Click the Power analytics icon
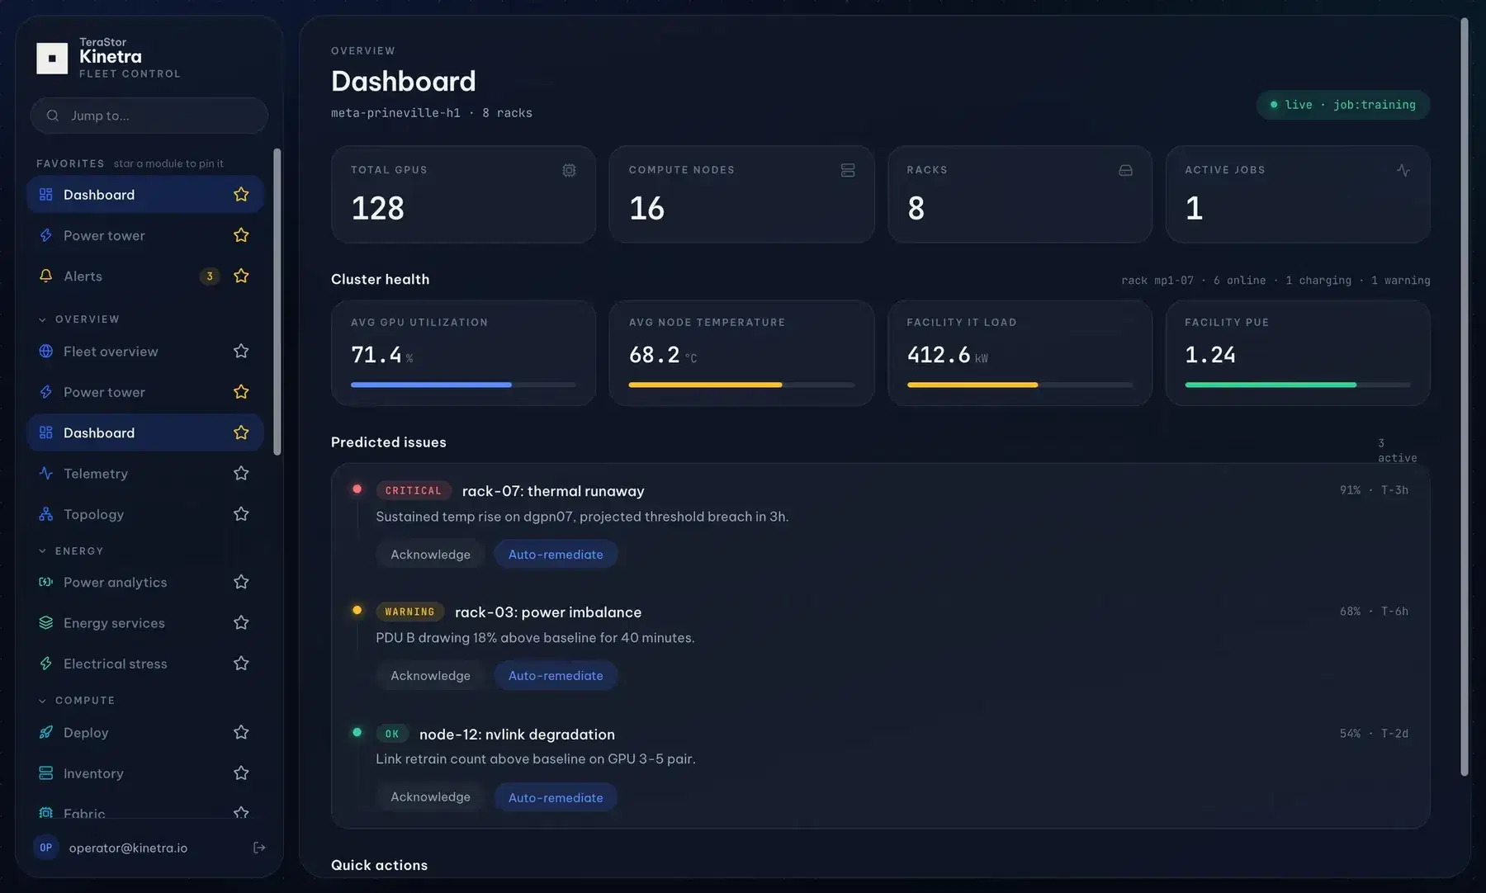1486x893 pixels. (x=46, y=582)
